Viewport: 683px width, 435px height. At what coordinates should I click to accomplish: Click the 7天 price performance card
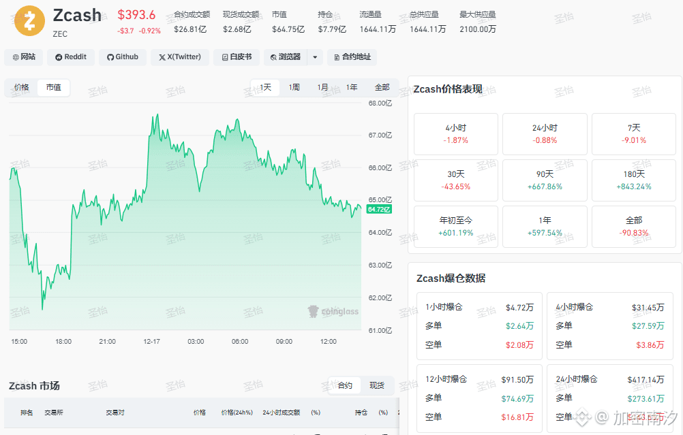(x=634, y=134)
